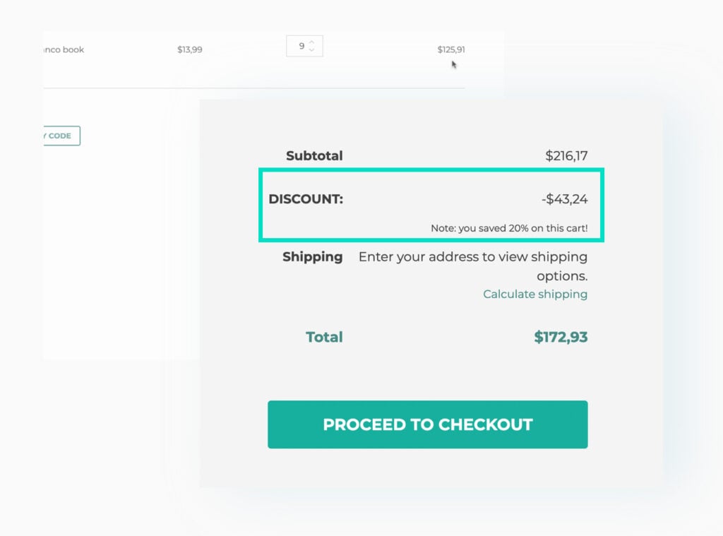Open the product name ending 'nco book'

[64, 49]
